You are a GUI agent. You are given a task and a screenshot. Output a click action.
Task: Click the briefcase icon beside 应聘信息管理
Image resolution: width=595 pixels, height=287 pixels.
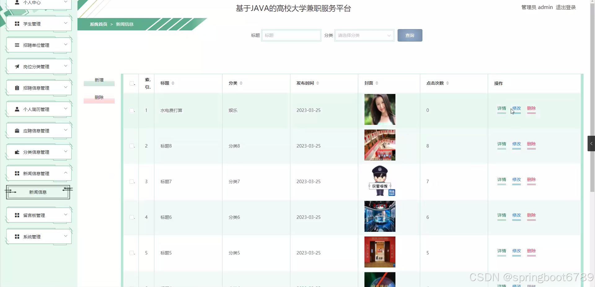click(x=17, y=131)
